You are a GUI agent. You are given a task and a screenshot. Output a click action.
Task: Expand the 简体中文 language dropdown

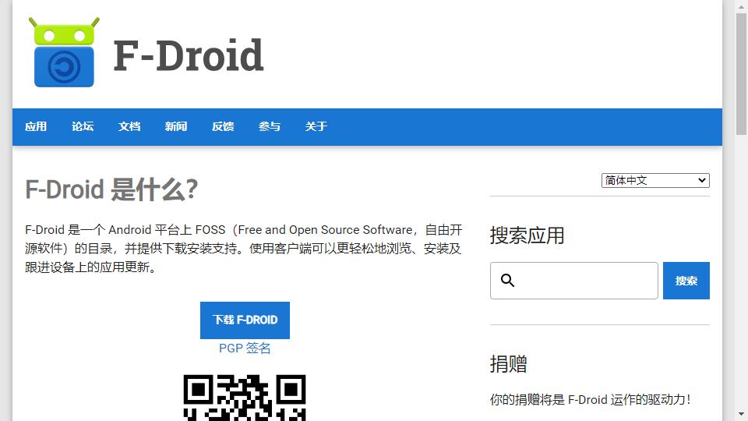coord(655,180)
